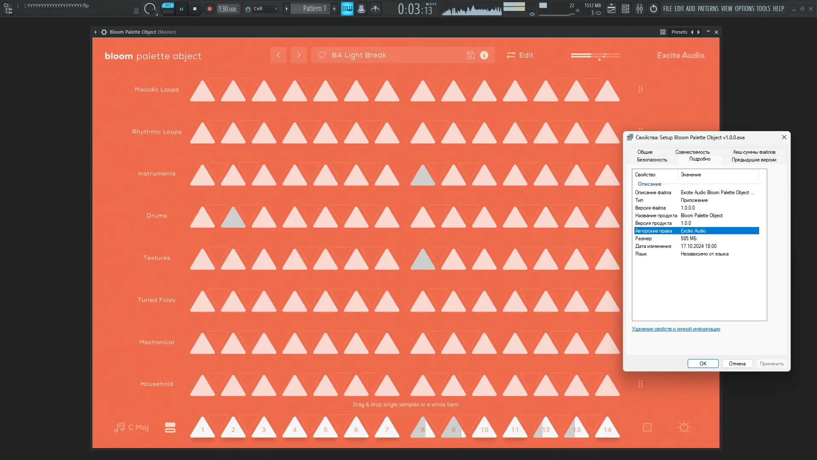This screenshot has height=460, width=817.
Task: Toggle the latch mode button near C Maj
Action: tap(170, 428)
